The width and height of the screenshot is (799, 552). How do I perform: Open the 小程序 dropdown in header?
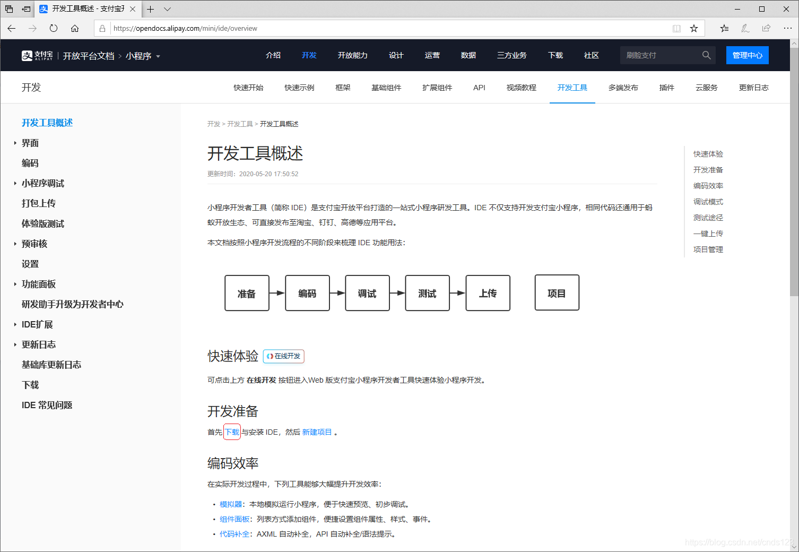(x=143, y=56)
